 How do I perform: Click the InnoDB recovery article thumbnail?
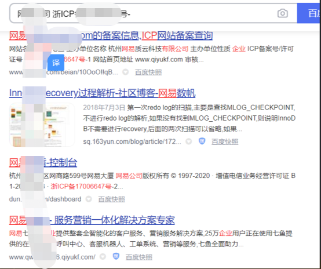pos(42,125)
